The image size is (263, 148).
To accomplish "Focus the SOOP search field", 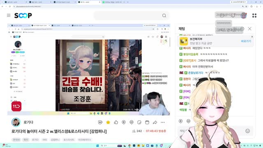I will coord(131,16).
